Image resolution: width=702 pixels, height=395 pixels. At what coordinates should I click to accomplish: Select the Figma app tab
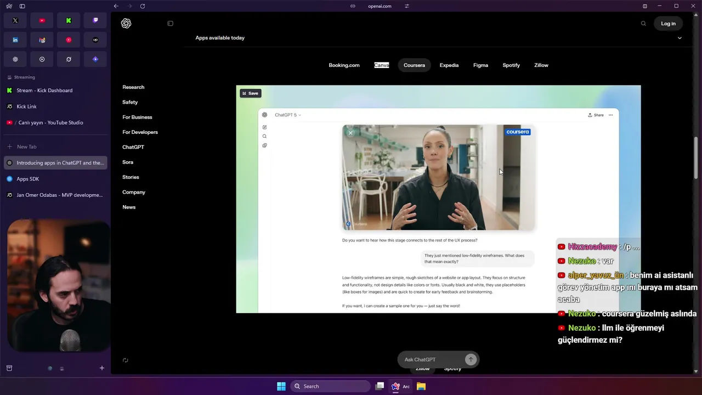(x=480, y=65)
